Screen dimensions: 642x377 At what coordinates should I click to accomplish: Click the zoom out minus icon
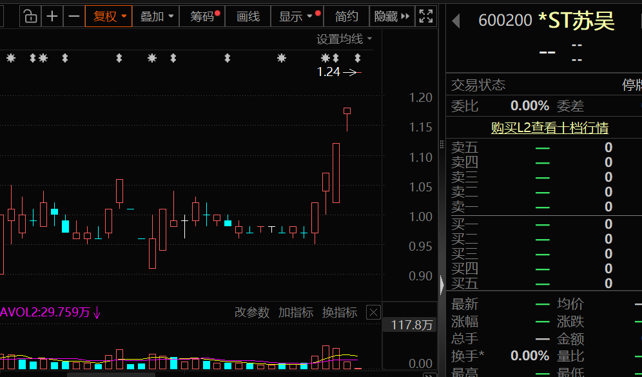(x=73, y=16)
